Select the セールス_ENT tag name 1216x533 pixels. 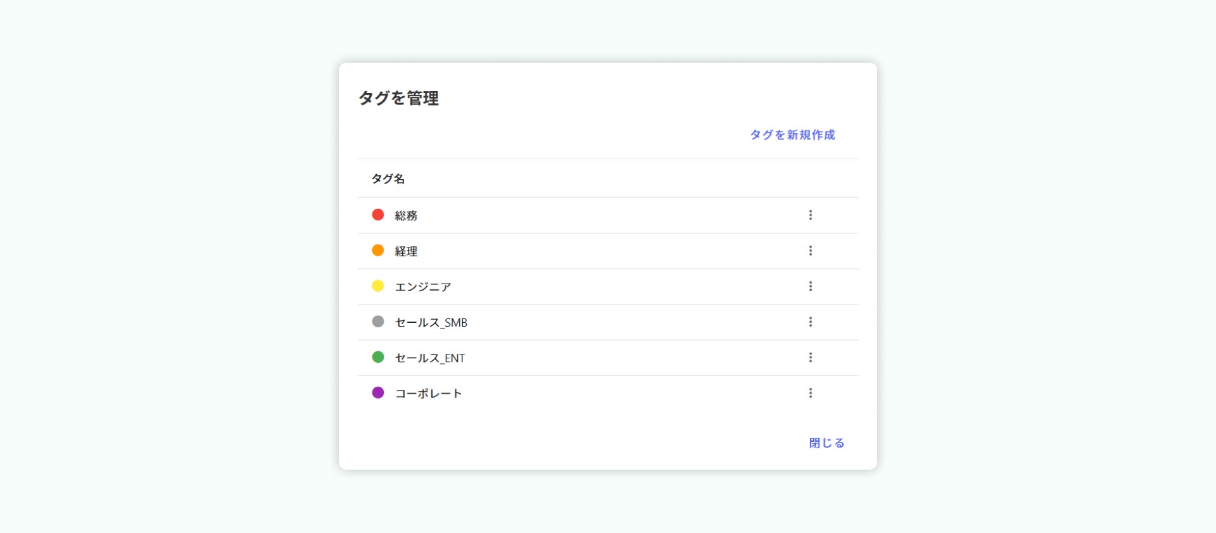429,358
